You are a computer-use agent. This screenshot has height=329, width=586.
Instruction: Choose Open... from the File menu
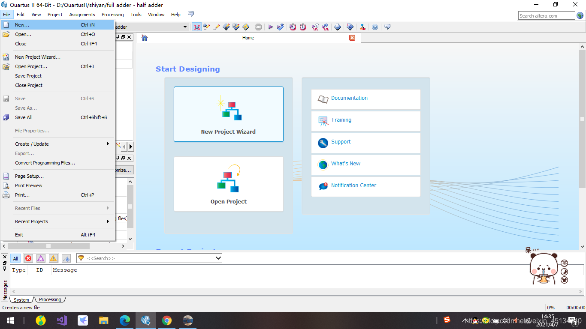[x=58, y=34]
